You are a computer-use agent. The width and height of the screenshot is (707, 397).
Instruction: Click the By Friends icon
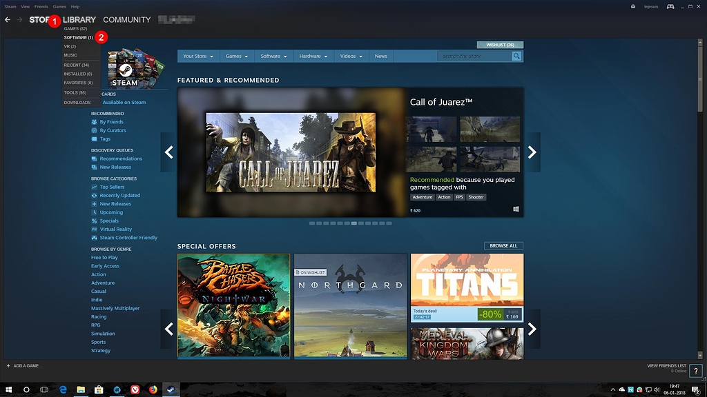[94, 122]
